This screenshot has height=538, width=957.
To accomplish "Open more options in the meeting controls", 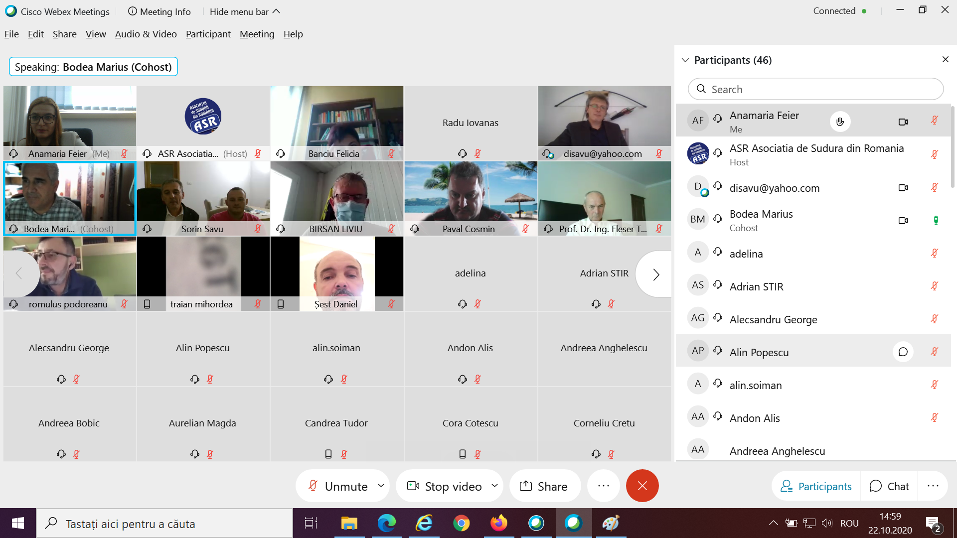I will click(x=603, y=486).
